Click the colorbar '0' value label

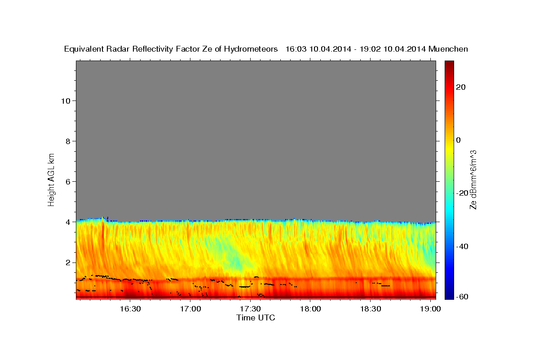(458, 140)
